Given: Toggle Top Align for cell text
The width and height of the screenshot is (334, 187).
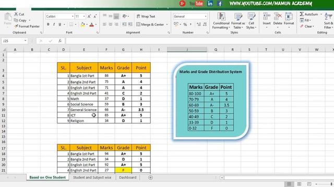Looking at the screenshot, I should pyautogui.click(x=104, y=16).
